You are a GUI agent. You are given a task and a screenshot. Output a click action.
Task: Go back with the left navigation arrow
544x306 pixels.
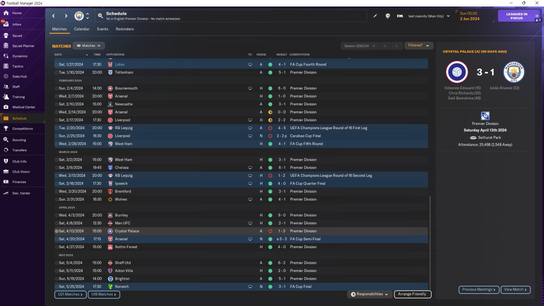pos(54,16)
